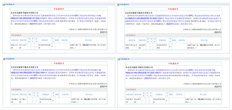The height and width of the screenshot is (110, 232).
Task: Click 中国电力工程顾问集团华东电力设计院有限公司 signature in the 2023-109 notice
Action: pyautogui.click(x=88, y=84)
